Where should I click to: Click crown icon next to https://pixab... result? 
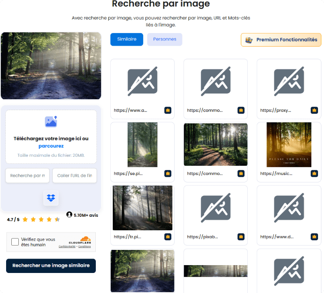241,237
